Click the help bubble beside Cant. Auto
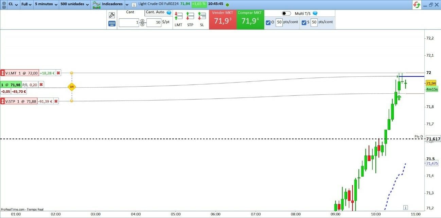This screenshot has width=441, height=218. [169, 13]
